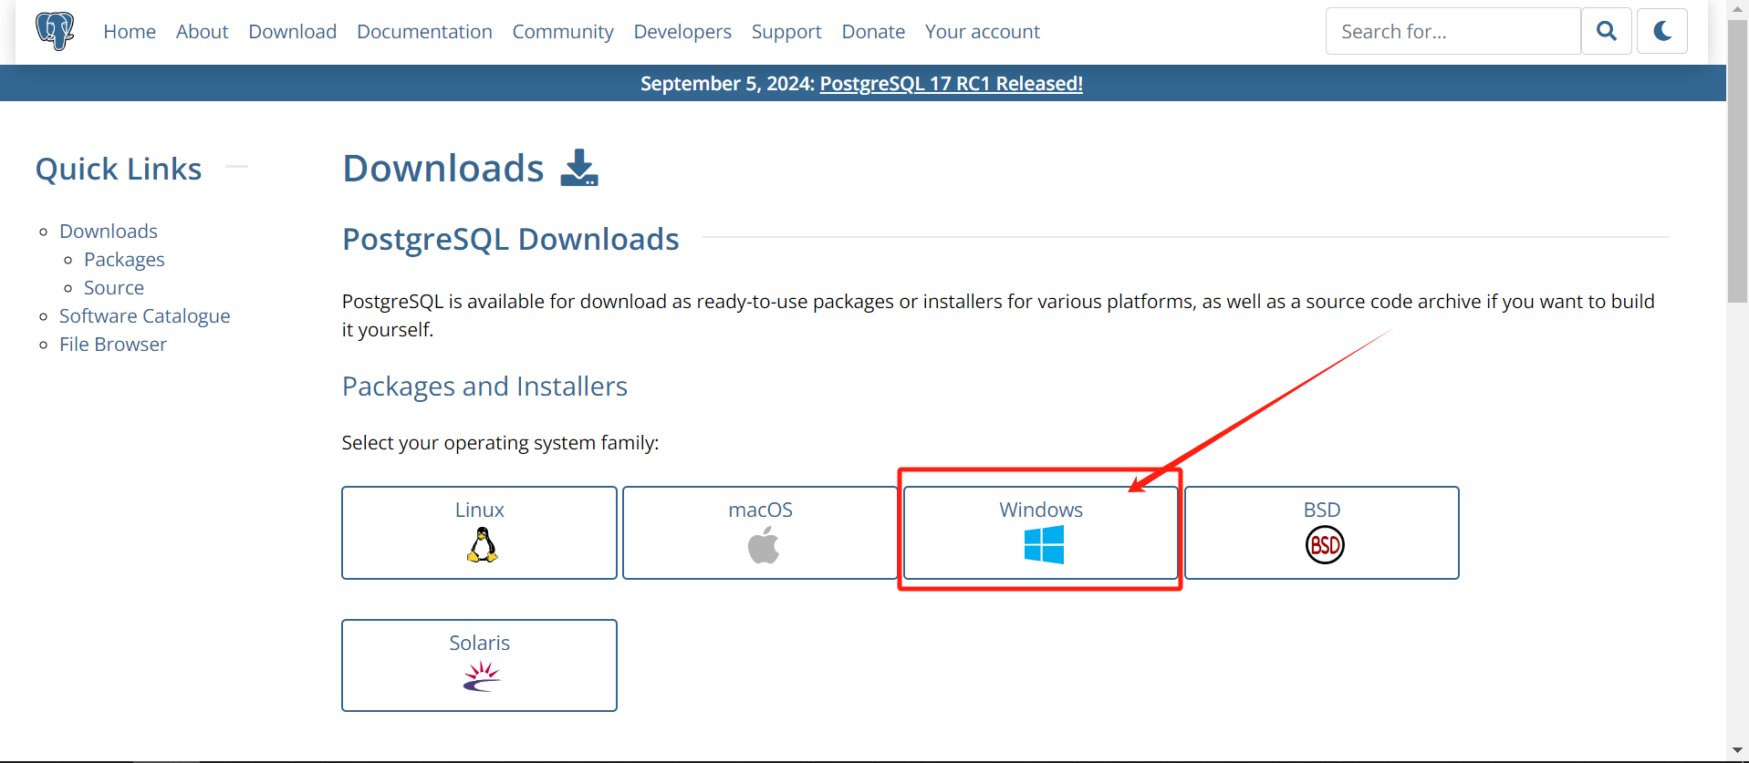Select the Solaris text label
The image size is (1749, 763).
point(480,644)
